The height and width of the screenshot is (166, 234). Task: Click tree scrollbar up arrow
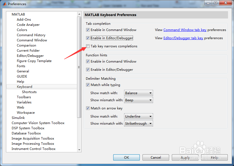[x=79, y=14]
